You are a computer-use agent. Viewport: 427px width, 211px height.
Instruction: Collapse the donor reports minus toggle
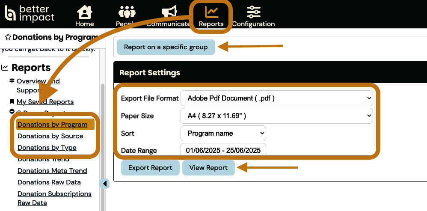coord(12,113)
